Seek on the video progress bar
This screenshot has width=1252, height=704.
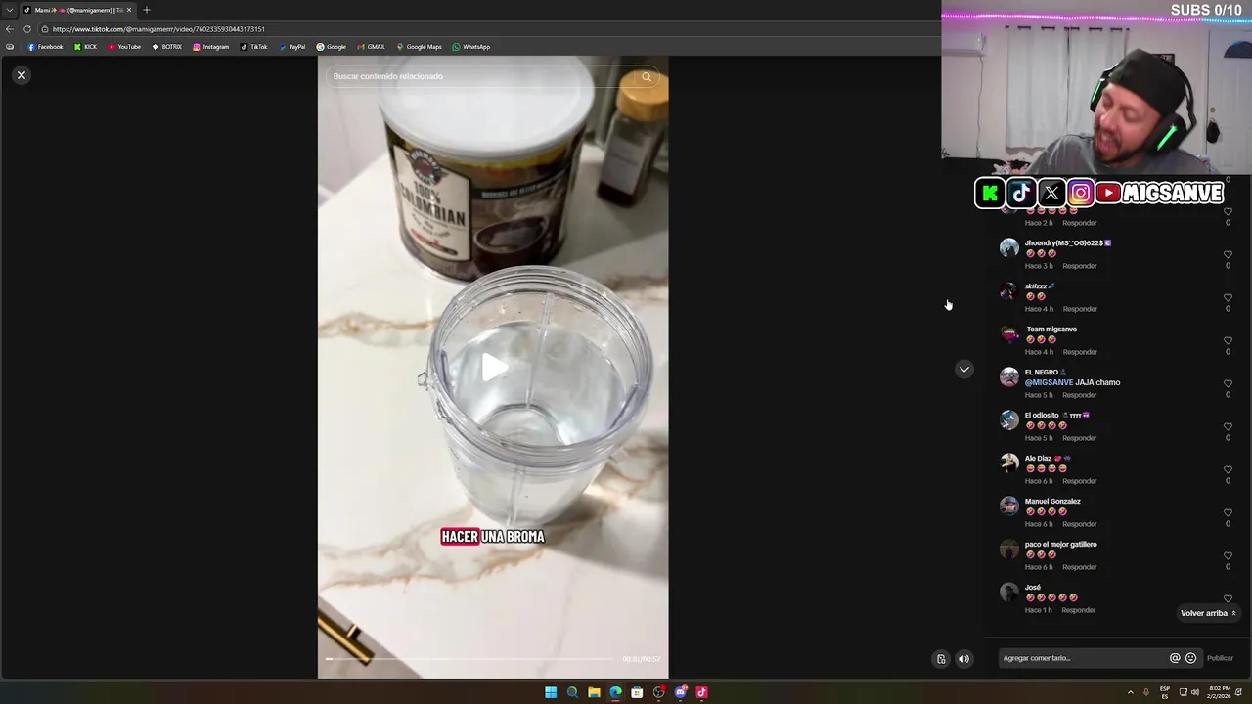[x=470, y=659]
